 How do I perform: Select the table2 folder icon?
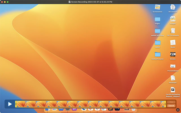[x=158, y=43]
